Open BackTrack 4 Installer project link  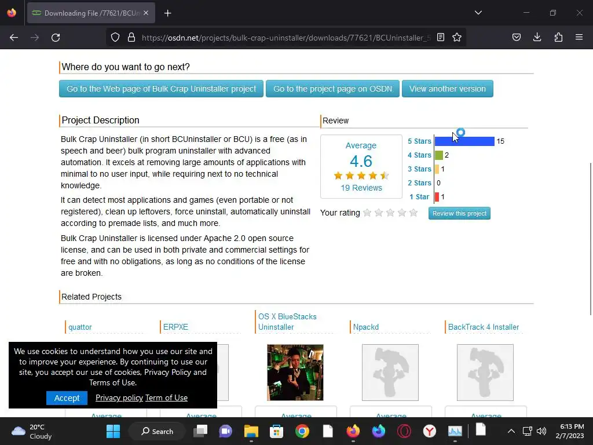(484, 327)
